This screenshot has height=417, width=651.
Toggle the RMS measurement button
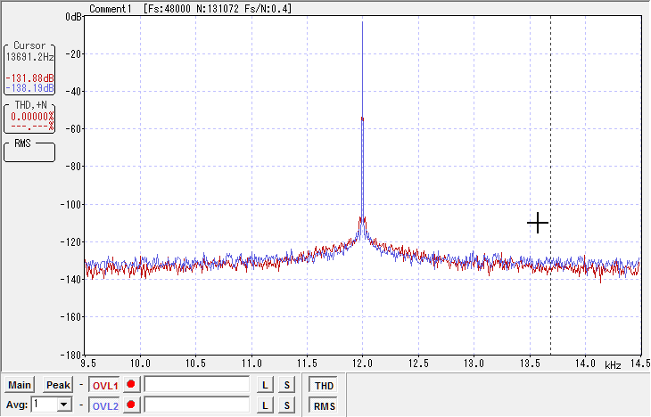[x=324, y=405]
